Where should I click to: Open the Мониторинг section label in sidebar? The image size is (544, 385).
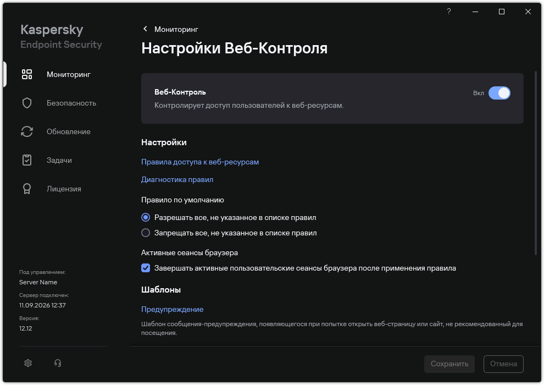pos(69,75)
